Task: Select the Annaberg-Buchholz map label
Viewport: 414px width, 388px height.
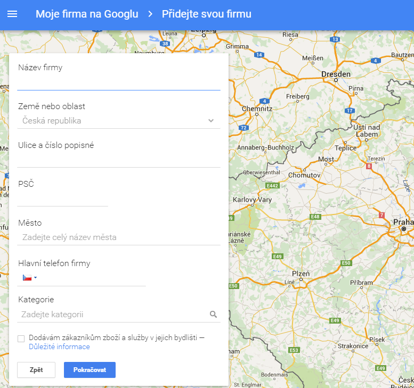Action: coord(266,147)
